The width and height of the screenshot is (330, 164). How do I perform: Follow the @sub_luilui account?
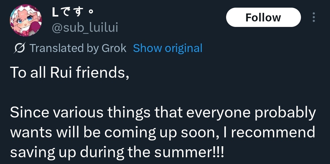click(263, 17)
